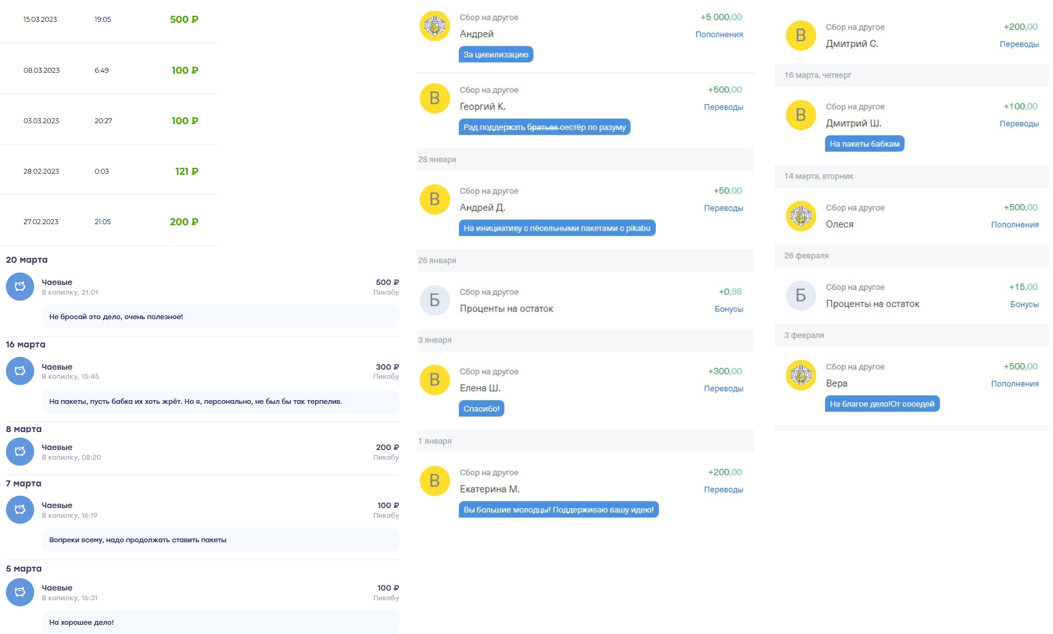Click the 'На благое дело!От соседей' tag
Viewport: 1053px width, 634px height.
click(x=882, y=404)
